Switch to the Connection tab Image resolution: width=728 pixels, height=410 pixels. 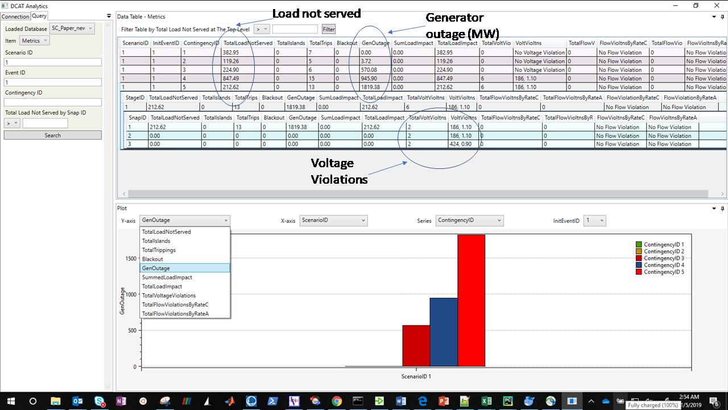point(15,16)
